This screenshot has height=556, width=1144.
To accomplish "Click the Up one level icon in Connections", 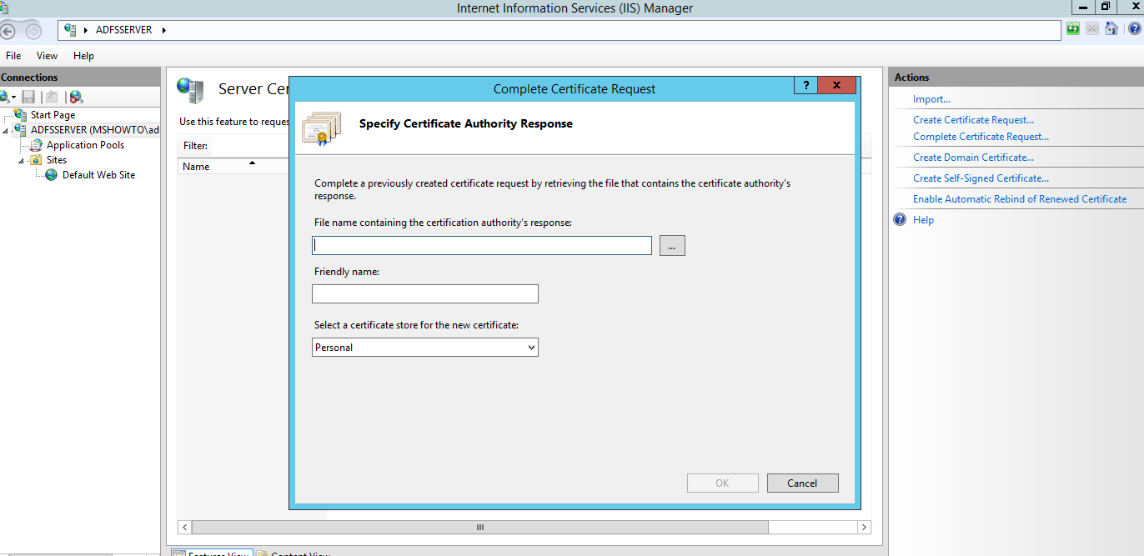I will (52, 97).
